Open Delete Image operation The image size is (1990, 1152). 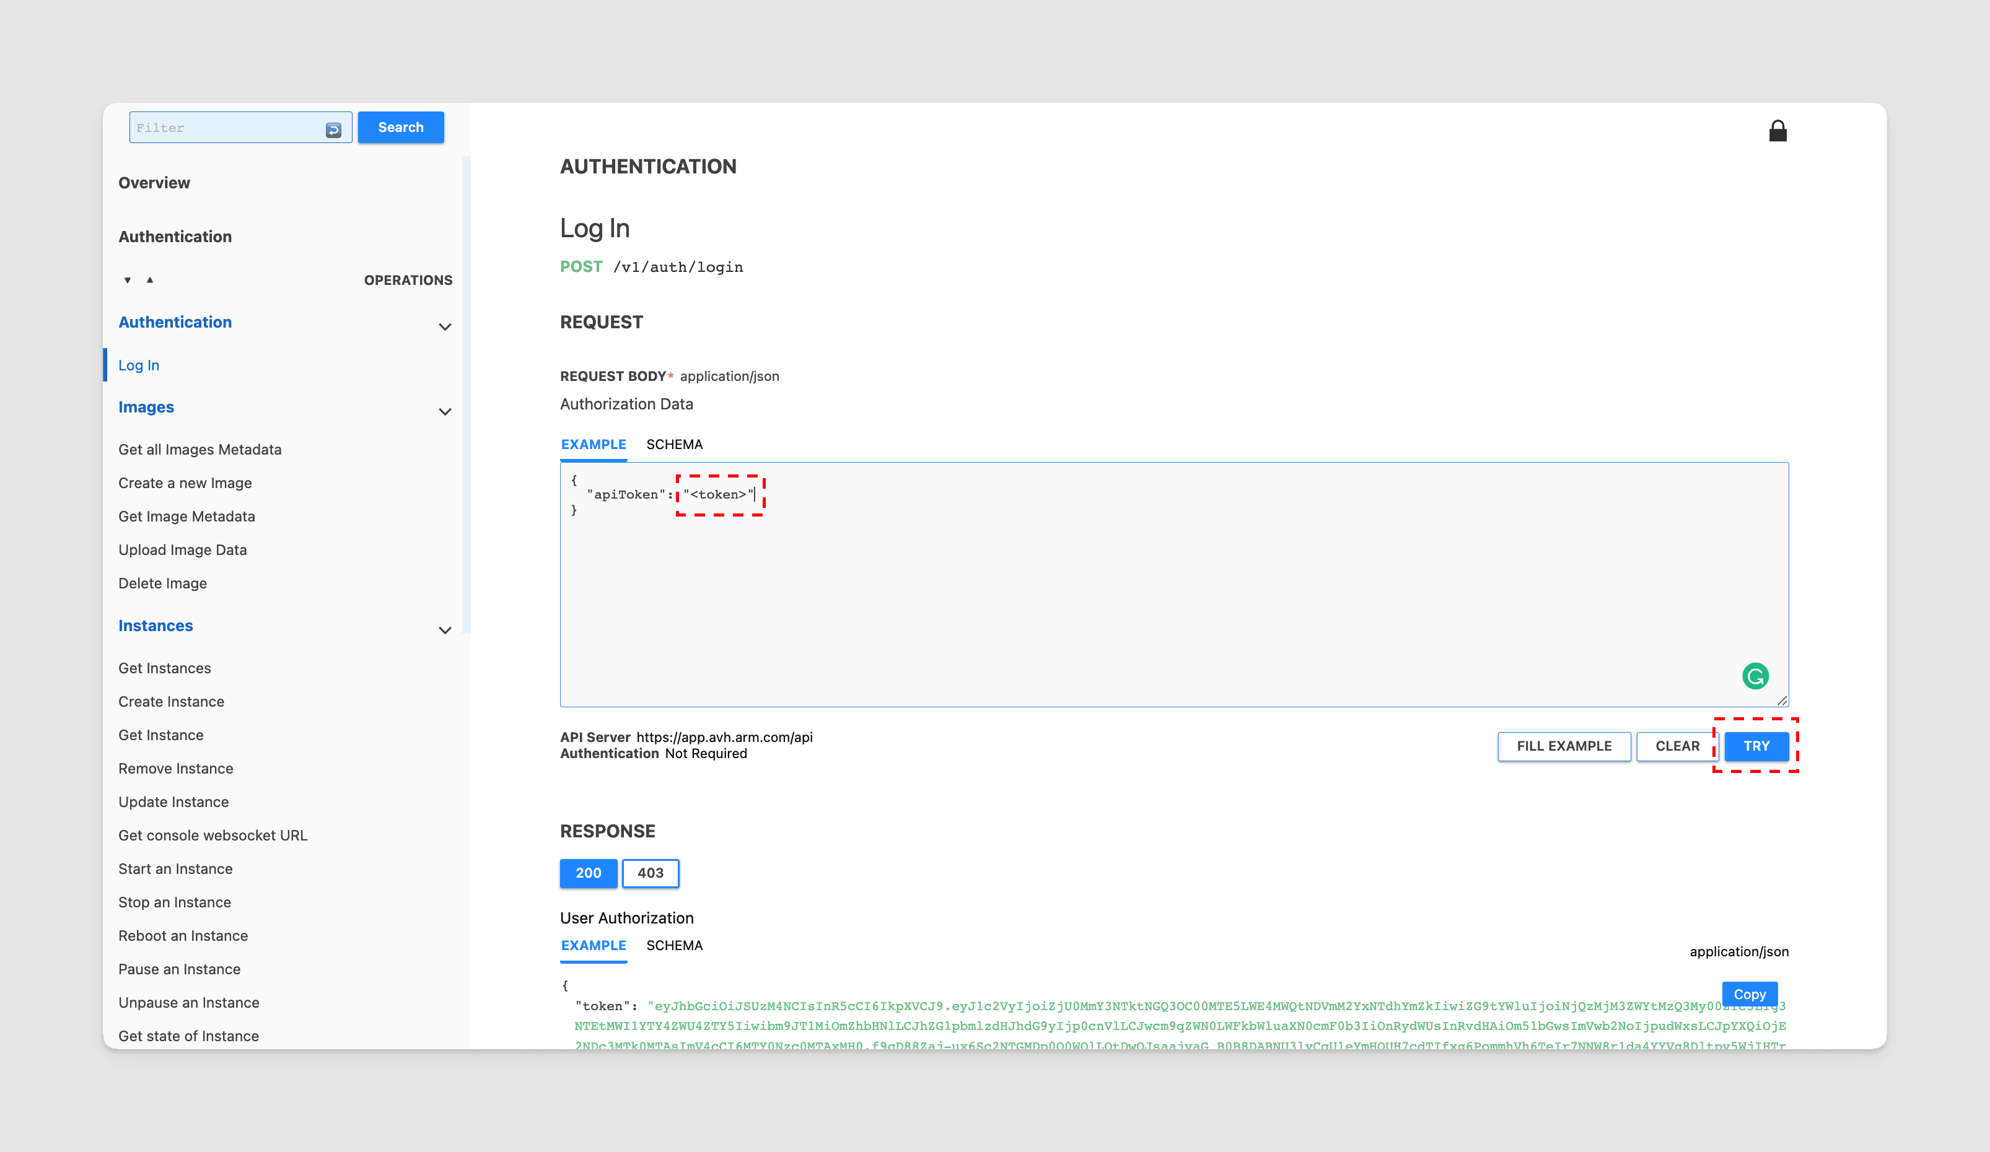[x=163, y=583]
